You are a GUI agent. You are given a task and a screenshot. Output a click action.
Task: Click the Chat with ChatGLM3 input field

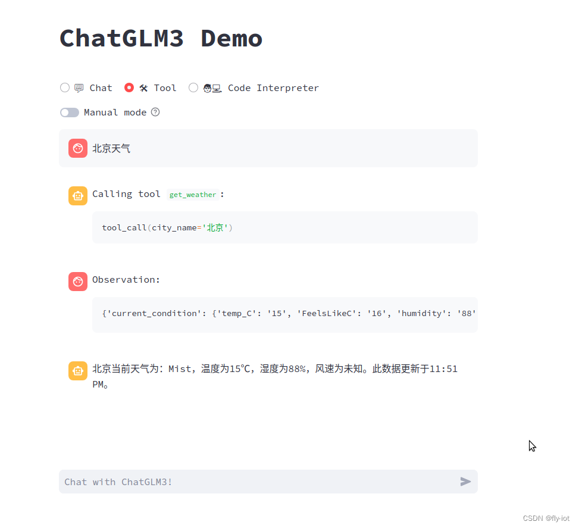pos(238,482)
